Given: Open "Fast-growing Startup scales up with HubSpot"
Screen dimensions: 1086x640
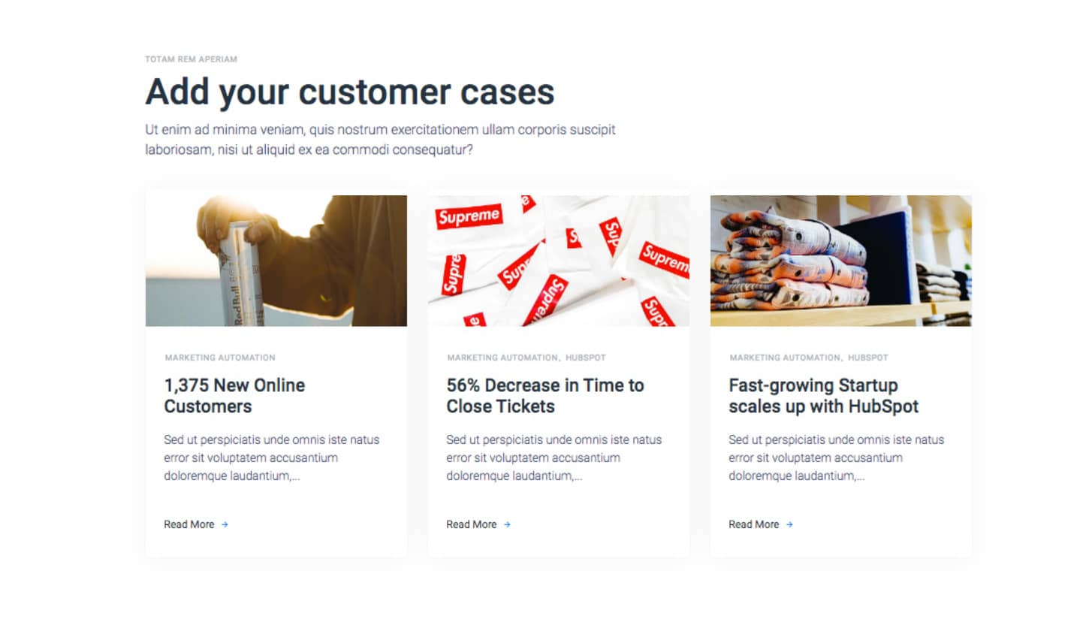Looking at the screenshot, I should click(x=824, y=396).
